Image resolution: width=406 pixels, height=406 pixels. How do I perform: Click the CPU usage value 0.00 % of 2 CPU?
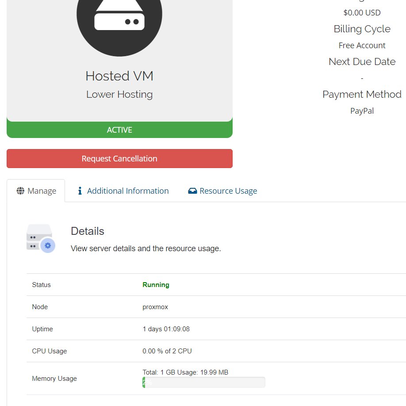pyautogui.click(x=167, y=351)
